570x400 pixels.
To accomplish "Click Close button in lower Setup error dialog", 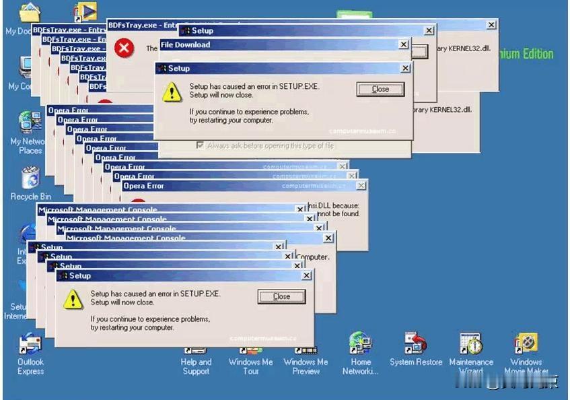I will coord(281,296).
